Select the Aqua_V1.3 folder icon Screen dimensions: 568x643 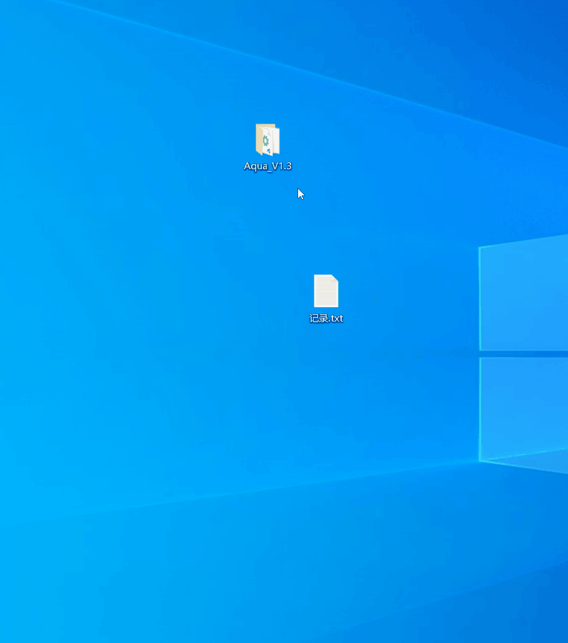(x=267, y=140)
